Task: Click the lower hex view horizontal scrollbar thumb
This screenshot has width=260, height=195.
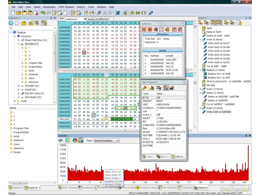Action: tap(125, 131)
